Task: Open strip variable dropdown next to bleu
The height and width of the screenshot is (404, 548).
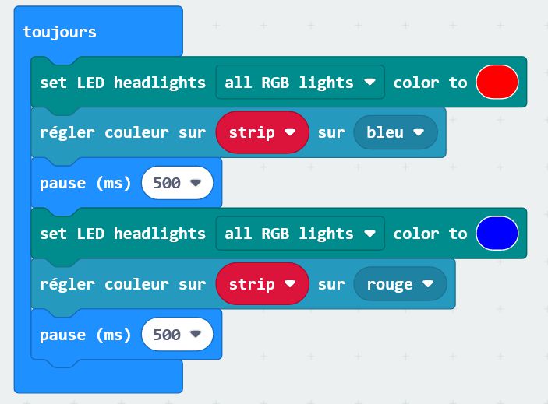Action: point(263,132)
